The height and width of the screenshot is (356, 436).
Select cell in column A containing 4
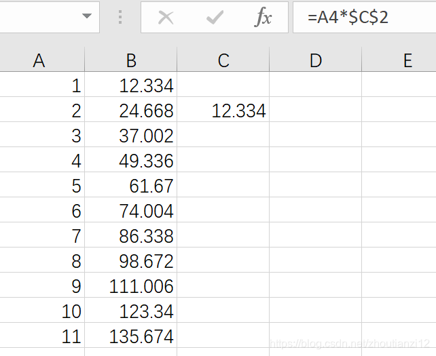42,159
